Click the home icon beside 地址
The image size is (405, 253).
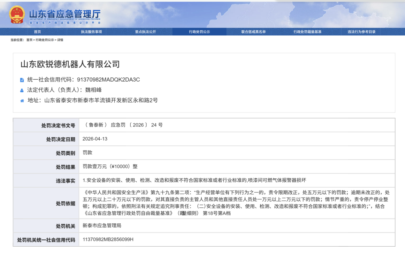[x=22, y=101]
